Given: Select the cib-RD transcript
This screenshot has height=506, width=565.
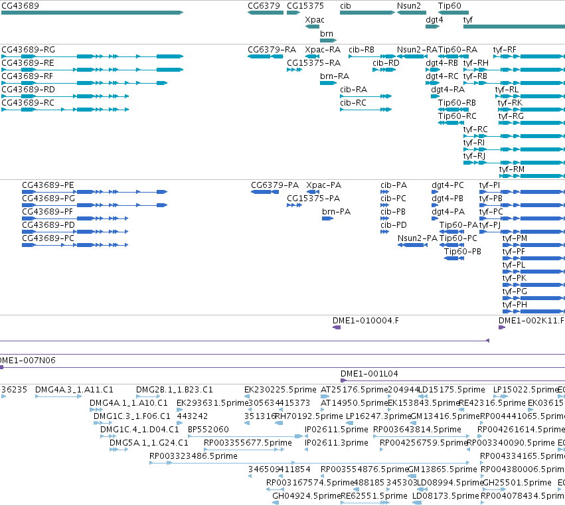Looking at the screenshot, I should point(384,70).
